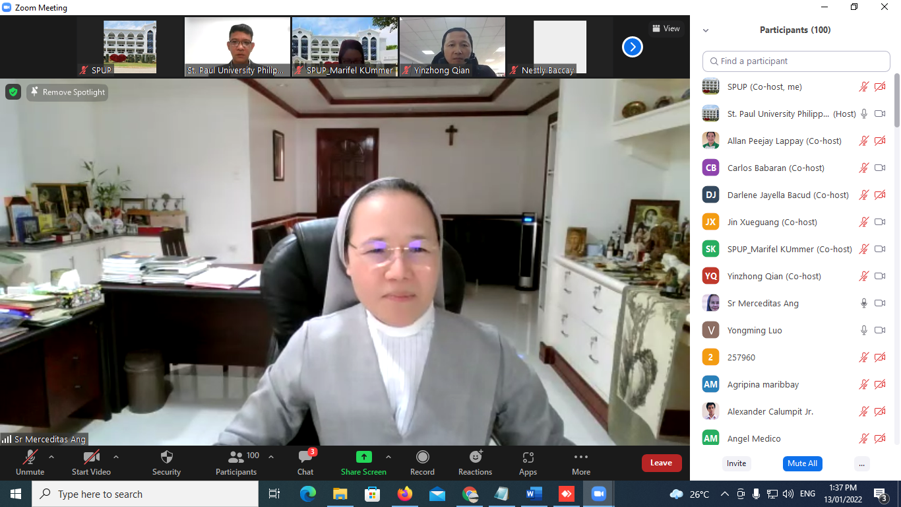The image size is (901, 507).
Task: Select participant Alexander Calumpit Jr.
Action: coord(794,411)
